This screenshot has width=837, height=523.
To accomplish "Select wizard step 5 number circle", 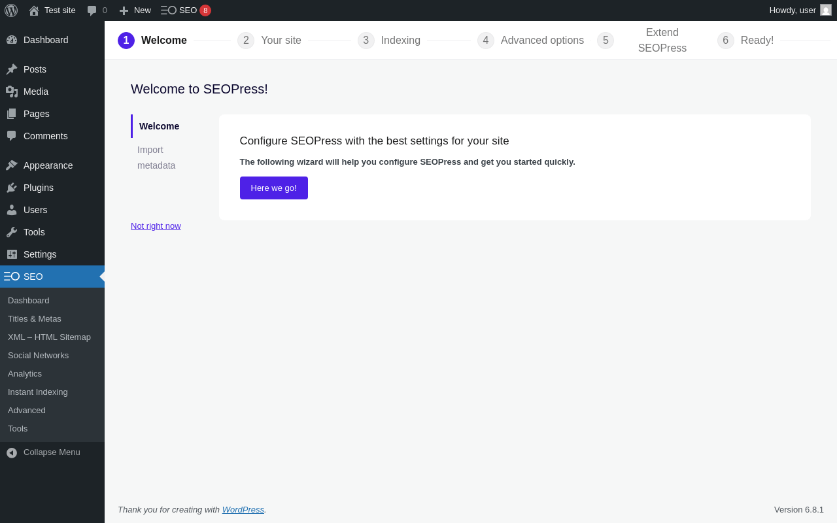I will coord(606,41).
